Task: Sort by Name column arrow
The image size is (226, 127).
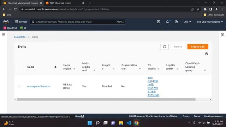Action: click(55, 67)
